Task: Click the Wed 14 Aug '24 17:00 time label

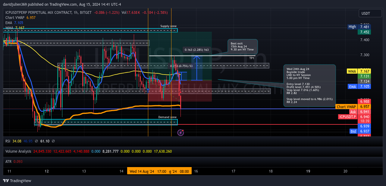Action: 148,171
